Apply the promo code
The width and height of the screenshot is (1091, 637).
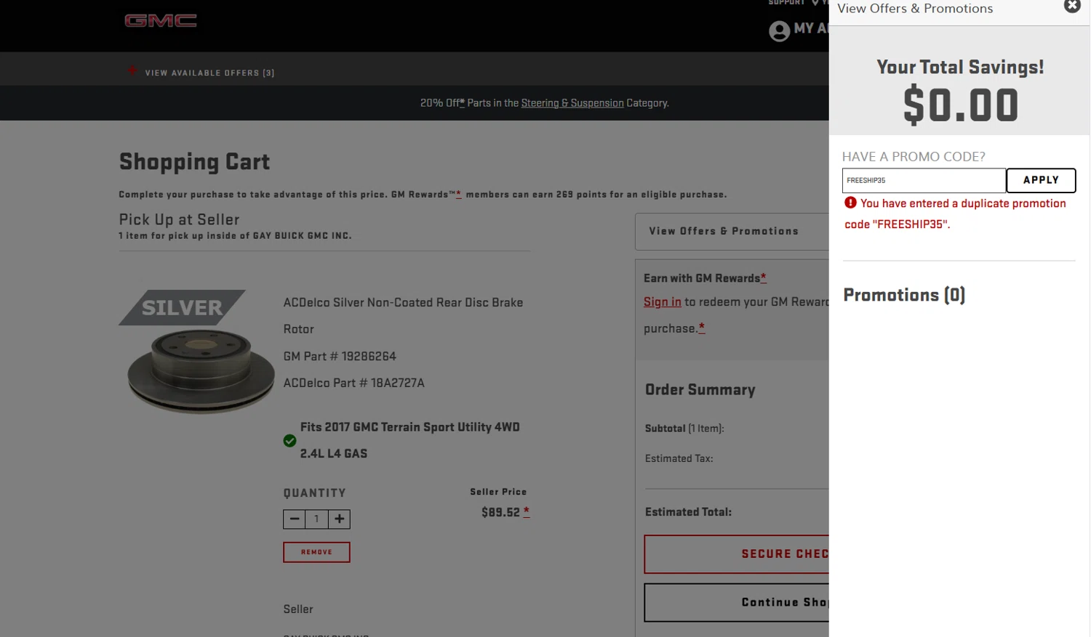point(1041,180)
